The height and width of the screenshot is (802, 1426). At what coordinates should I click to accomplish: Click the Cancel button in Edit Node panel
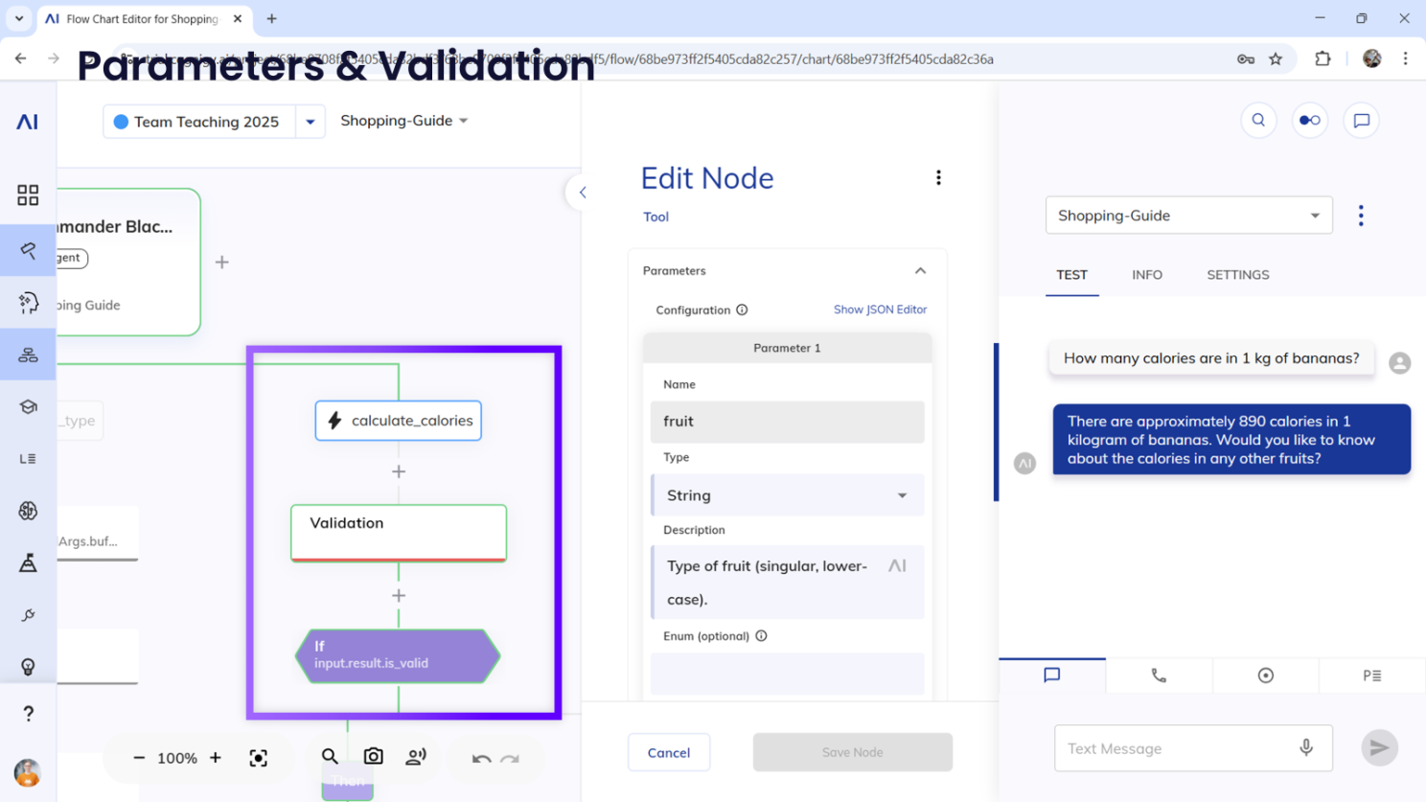(x=668, y=752)
